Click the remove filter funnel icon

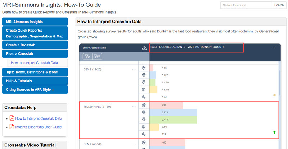point(96,56)
